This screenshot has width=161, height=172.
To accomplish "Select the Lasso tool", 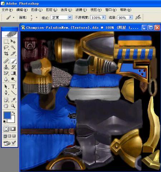I will (x=6, y=47).
